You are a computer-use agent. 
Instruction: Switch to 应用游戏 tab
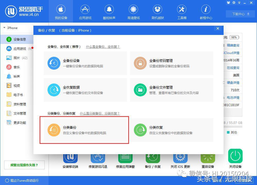tap(85, 12)
